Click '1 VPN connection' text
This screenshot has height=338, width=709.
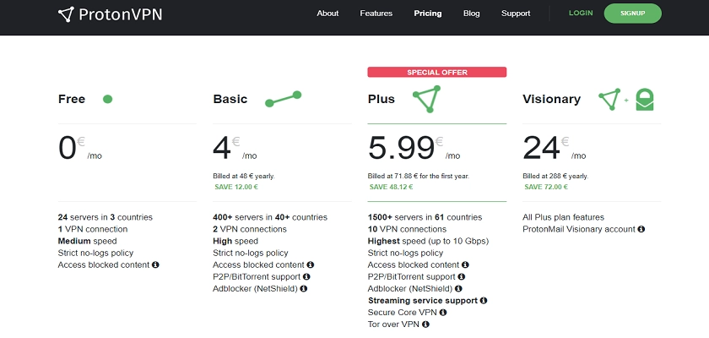93,229
